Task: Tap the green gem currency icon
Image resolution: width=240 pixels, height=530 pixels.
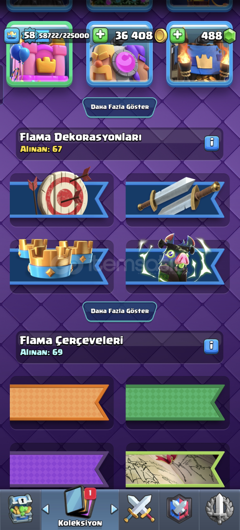Action: click(229, 35)
